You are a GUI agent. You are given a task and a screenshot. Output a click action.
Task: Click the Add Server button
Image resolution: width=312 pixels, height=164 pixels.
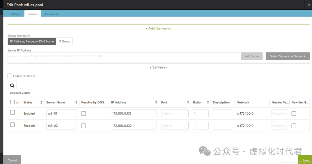tap(252, 56)
